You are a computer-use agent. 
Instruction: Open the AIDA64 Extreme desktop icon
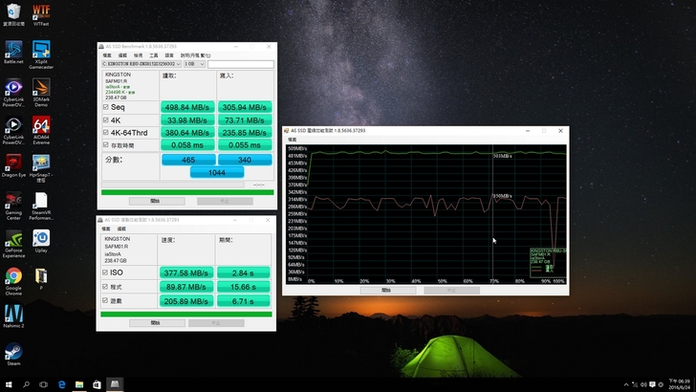click(x=41, y=127)
